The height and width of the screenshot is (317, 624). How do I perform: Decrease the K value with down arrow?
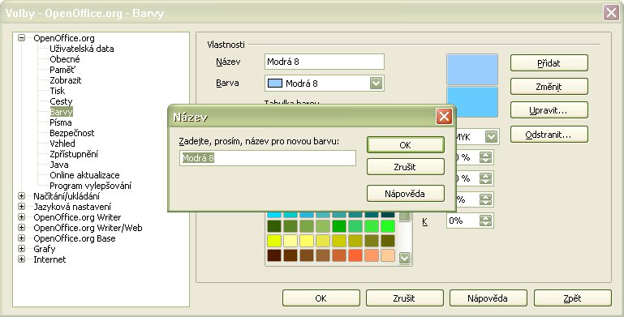pos(485,224)
